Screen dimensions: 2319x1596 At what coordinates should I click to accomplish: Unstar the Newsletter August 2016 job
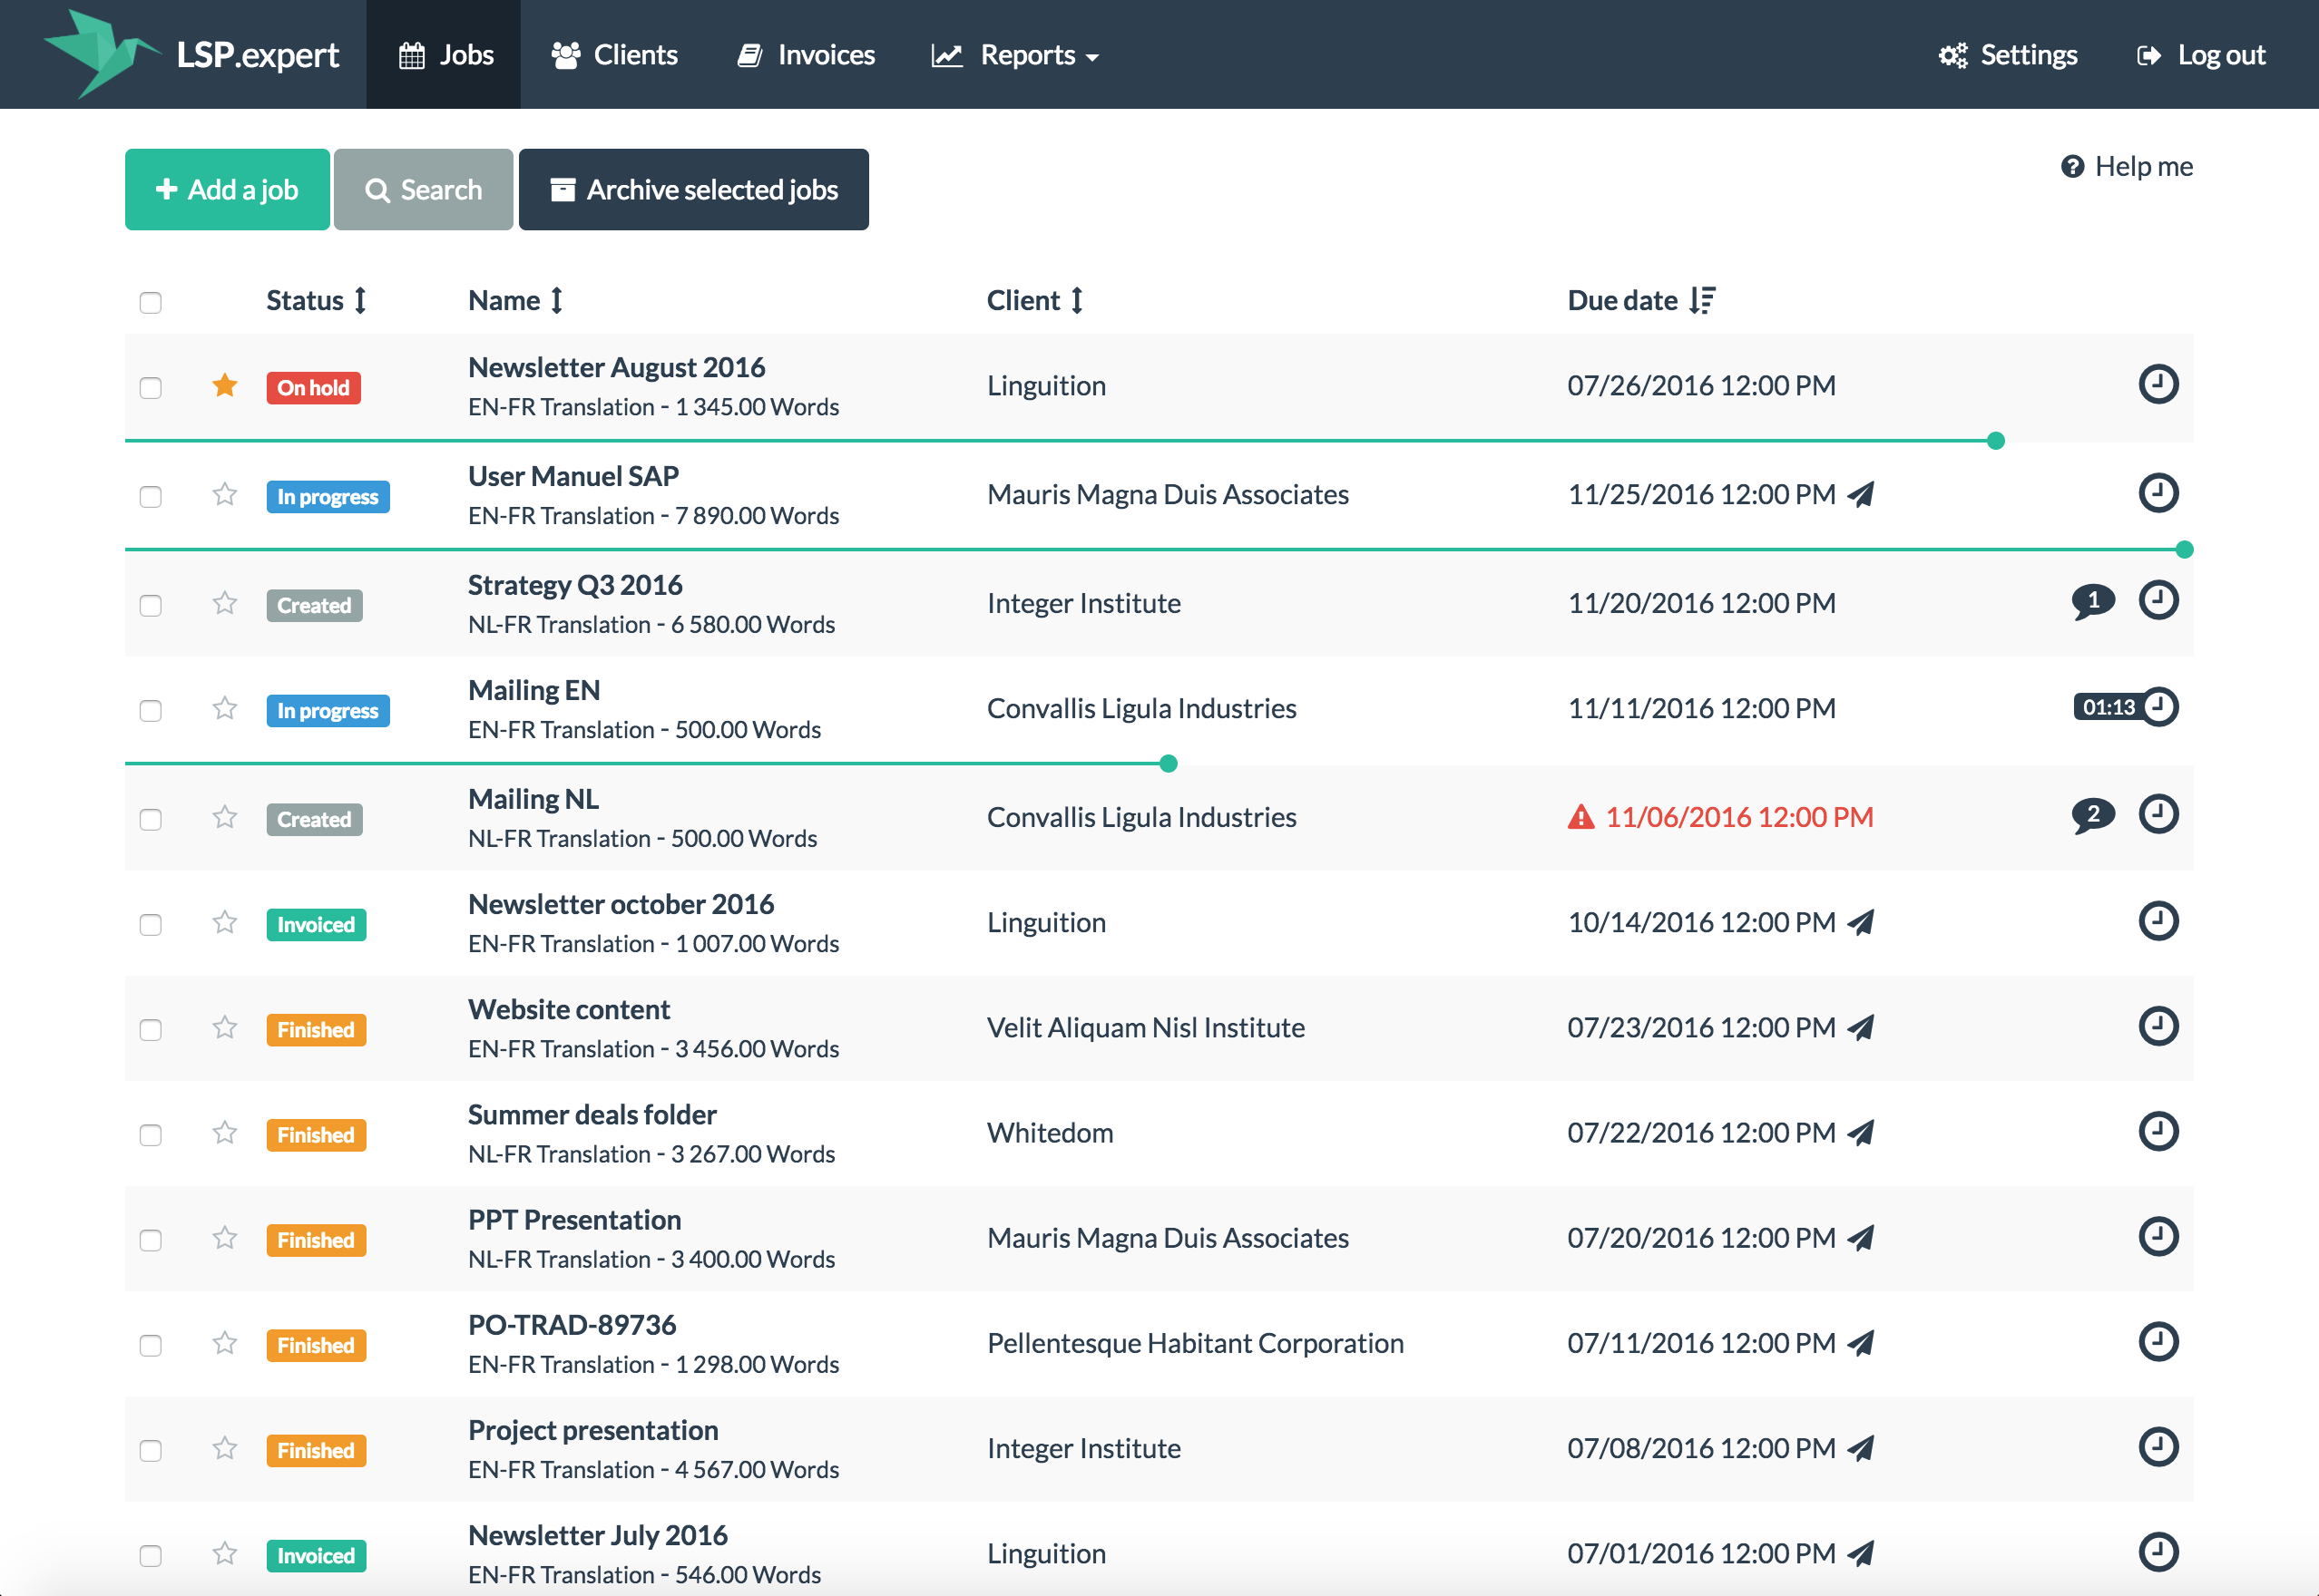point(225,386)
